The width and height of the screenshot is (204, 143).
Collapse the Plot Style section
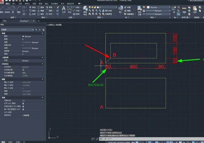42,64
